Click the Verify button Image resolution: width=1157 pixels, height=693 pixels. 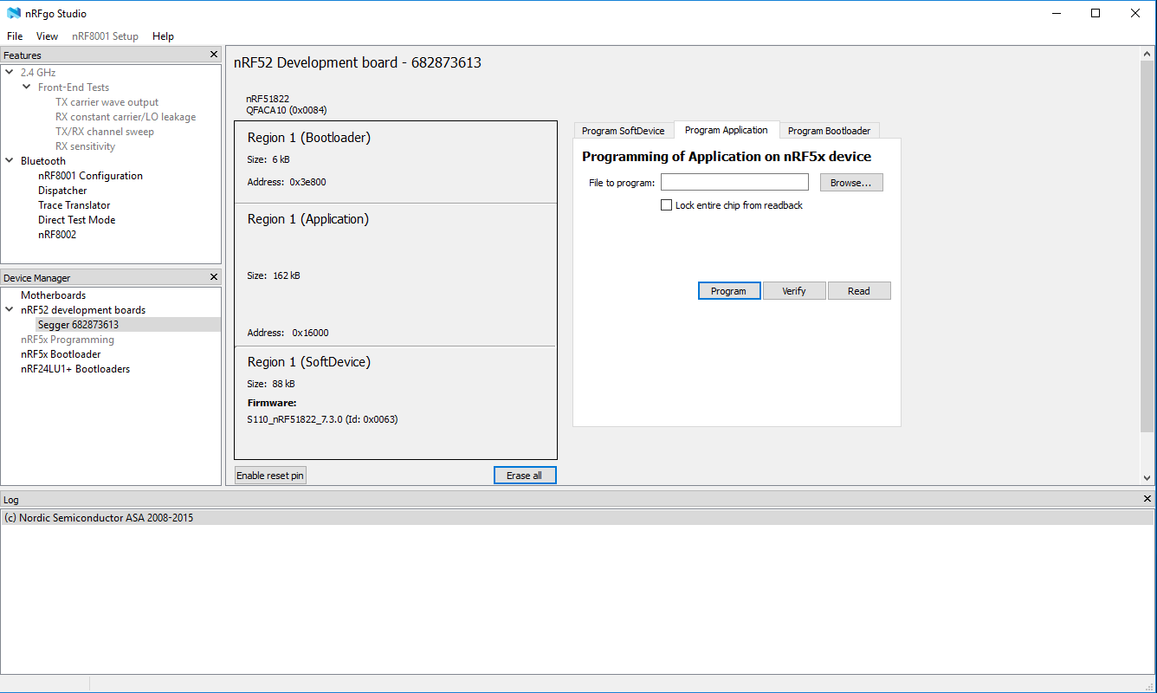pyautogui.click(x=794, y=291)
